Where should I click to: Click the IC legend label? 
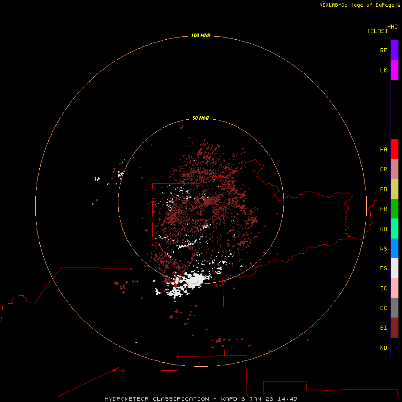(383, 289)
